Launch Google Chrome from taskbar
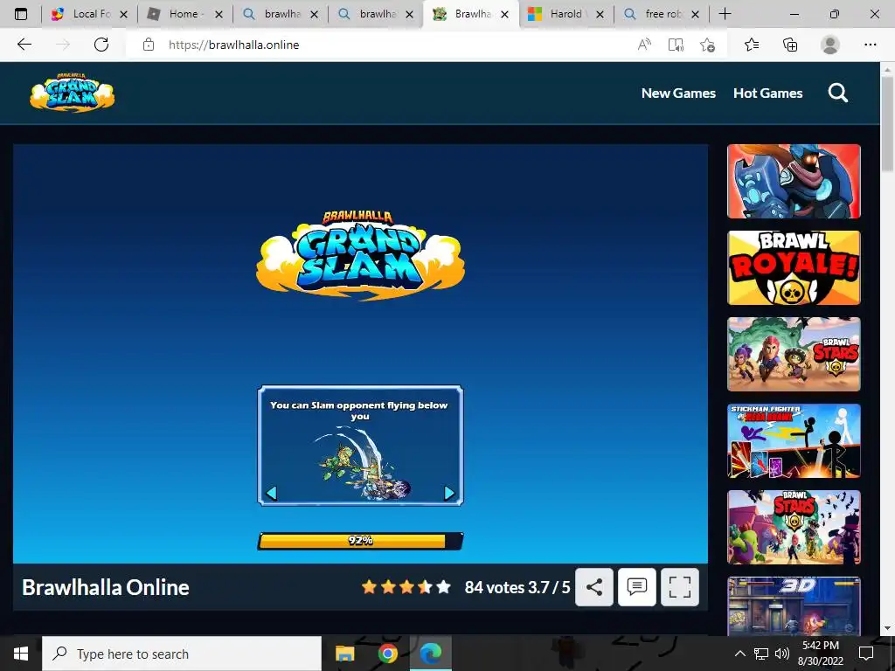The image size is (895, 671). [x=387, y=654]
